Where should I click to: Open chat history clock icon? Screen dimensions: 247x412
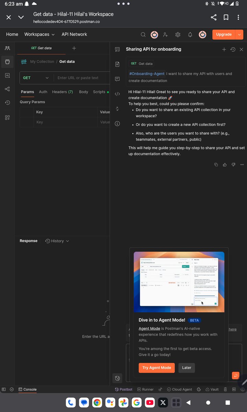point(233,49)
